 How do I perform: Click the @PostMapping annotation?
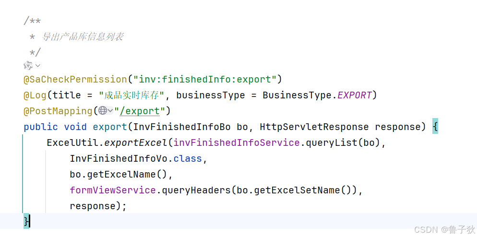coord(58,111)
